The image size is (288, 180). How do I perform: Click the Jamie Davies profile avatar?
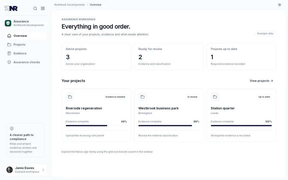(10, 170)
